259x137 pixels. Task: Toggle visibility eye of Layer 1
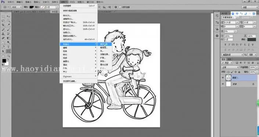pyautogui.click(x=223, y=77)
